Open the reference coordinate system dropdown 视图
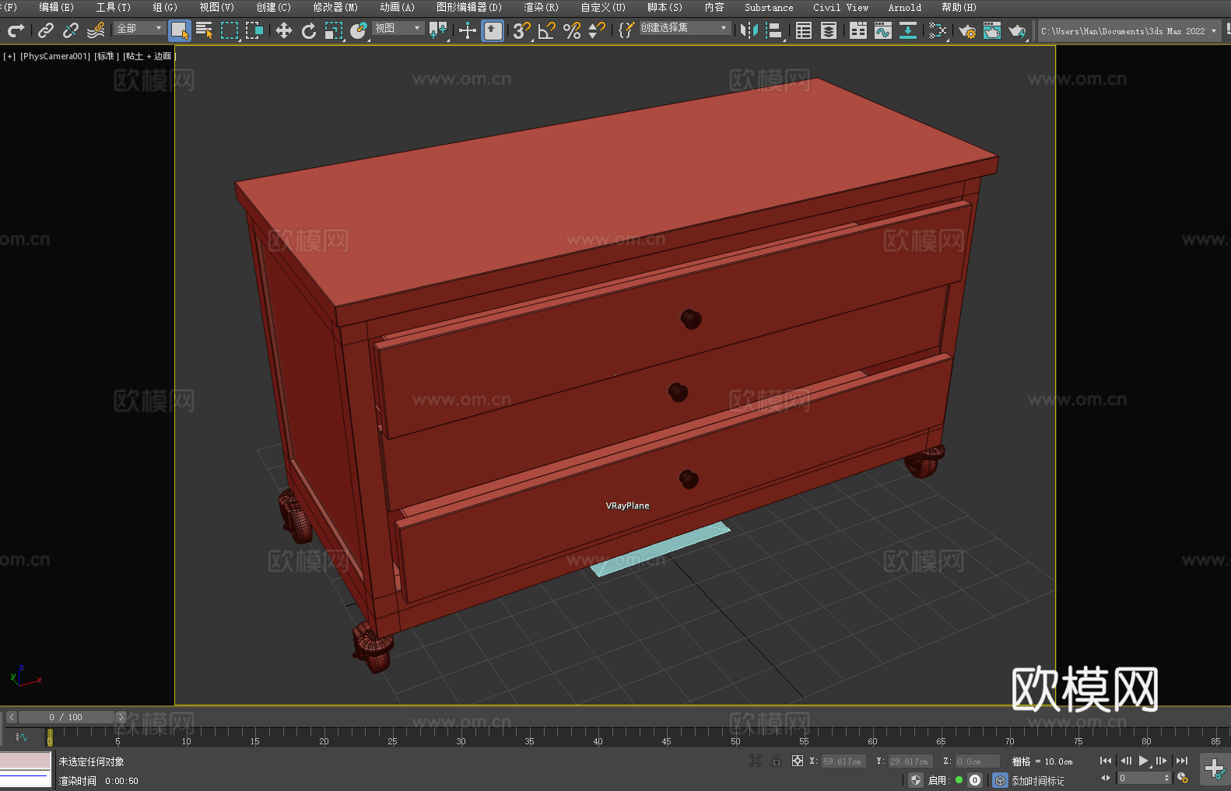The image size is (1231, 791). 398,28
